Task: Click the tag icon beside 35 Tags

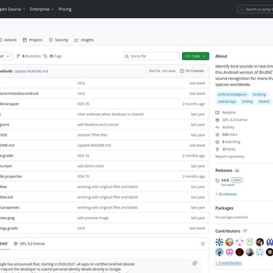Action: [x=45, y=56]
